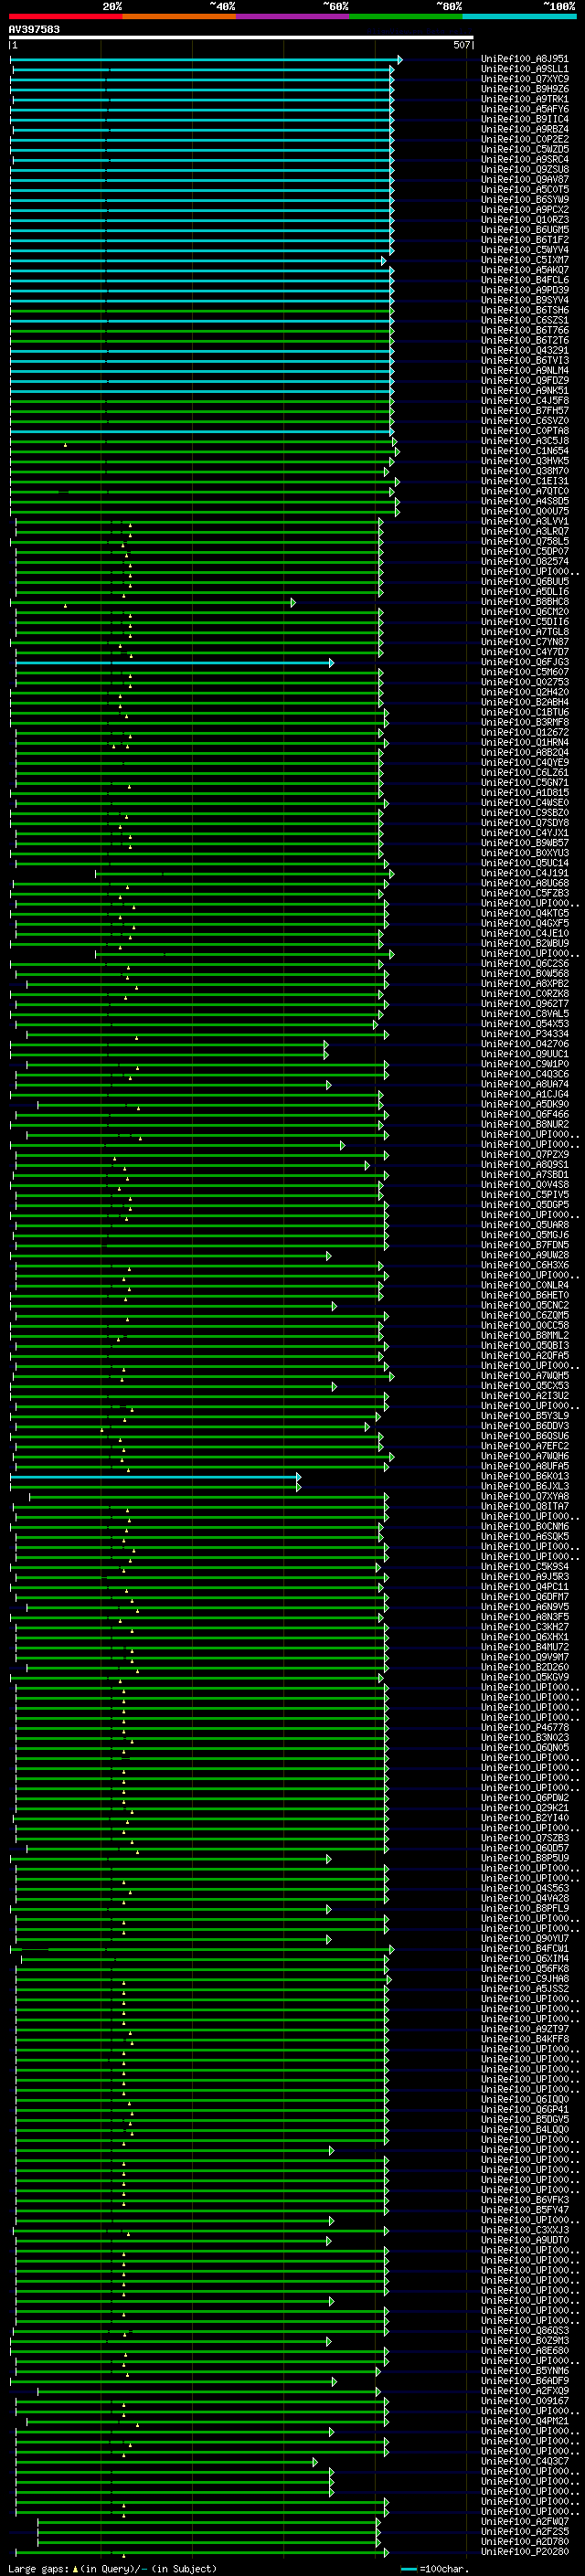Open hit UniRef100_C1N654

click(525, 451)
